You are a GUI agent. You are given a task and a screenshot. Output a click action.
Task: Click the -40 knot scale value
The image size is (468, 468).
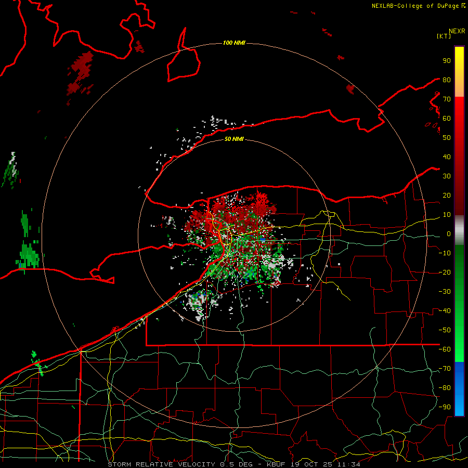445,311
